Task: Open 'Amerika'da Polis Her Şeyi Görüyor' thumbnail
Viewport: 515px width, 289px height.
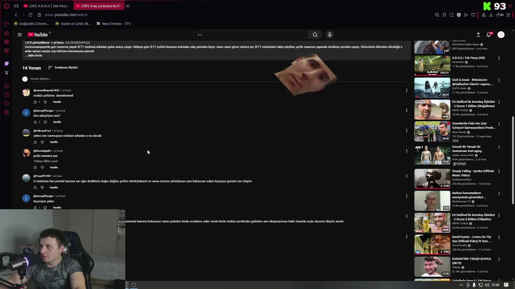Action: (432, 131)
